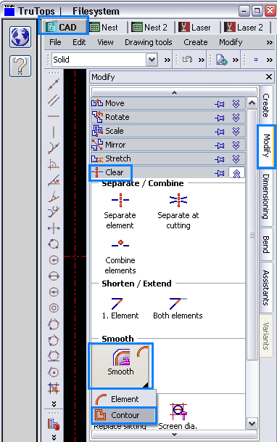The width and height of the screenshot is (277, 442).
Task: Click the question mark help icon
Action: tap(20, 66)
